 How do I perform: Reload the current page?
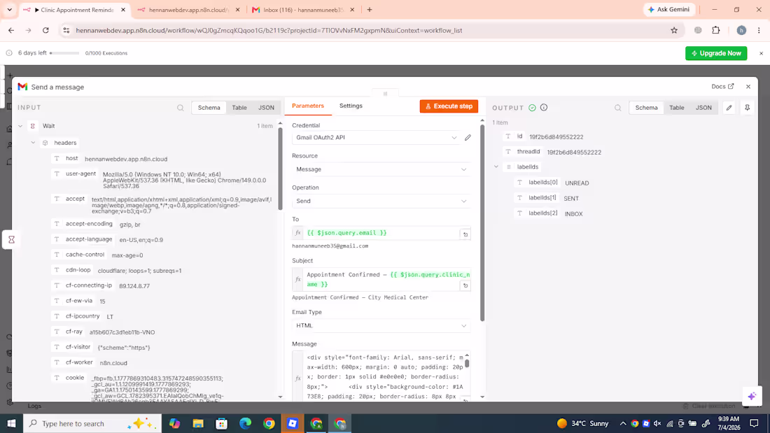[x=45, y=31]
